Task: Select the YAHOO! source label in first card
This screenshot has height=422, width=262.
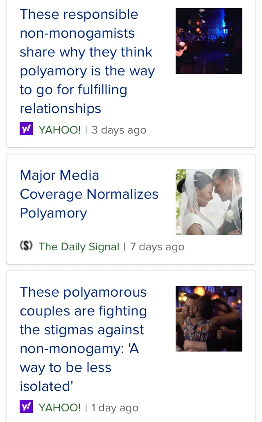Action: point(59,130)
